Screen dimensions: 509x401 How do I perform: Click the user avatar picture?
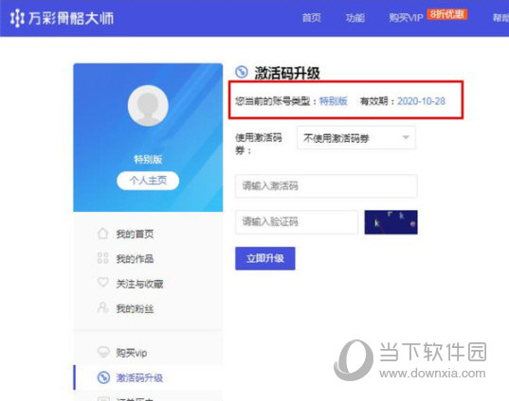click(x=148, y=106)
